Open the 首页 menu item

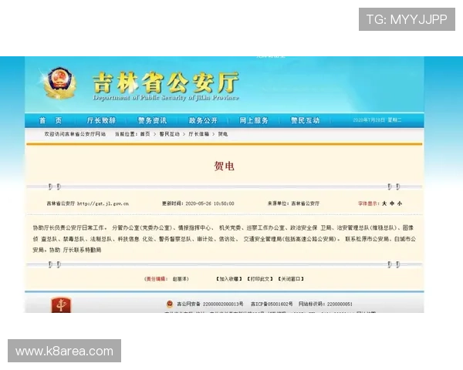coord(50,120)
